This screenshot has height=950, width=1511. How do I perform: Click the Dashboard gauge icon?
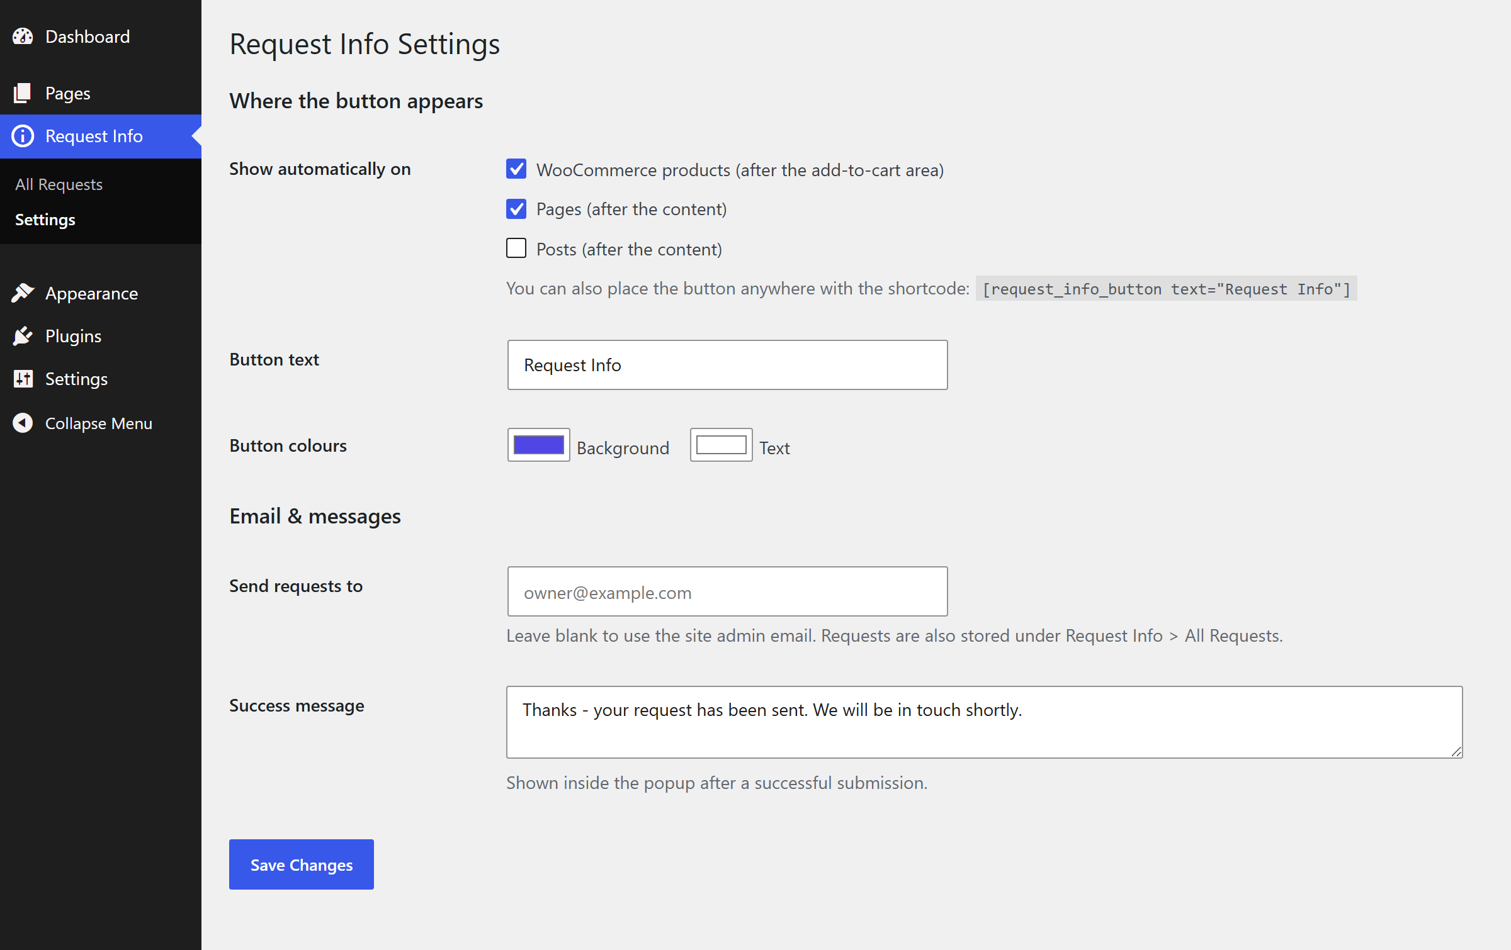pyautogui.click(x=23, y=36)
